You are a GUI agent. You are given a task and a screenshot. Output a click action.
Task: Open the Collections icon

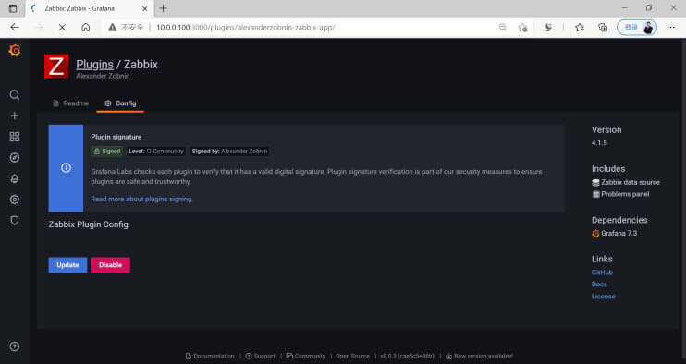pyautogui.click(x=603, y=28)
